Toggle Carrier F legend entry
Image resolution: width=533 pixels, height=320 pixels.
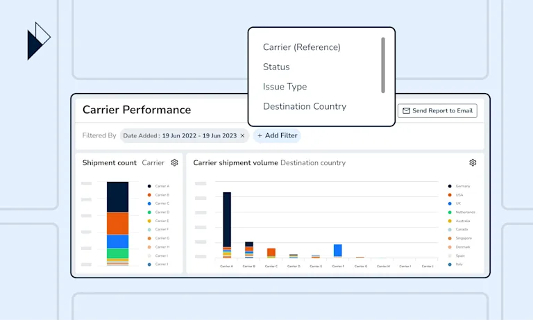coord(158,230)
